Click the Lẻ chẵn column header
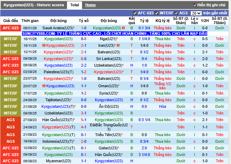Image resolution: width=231 pixels, height=164 pixels. 194,21
